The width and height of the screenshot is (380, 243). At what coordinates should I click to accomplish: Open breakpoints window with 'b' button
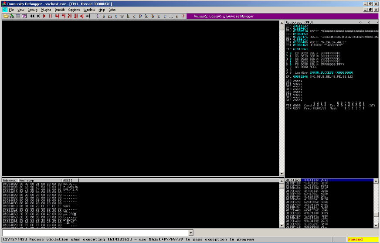coord(152,16)
